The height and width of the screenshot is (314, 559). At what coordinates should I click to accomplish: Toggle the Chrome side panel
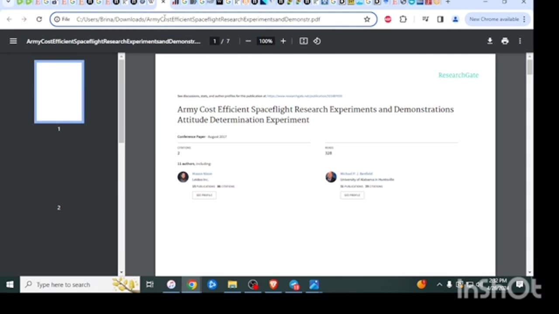pyautogui.click(x=440, y=19)
